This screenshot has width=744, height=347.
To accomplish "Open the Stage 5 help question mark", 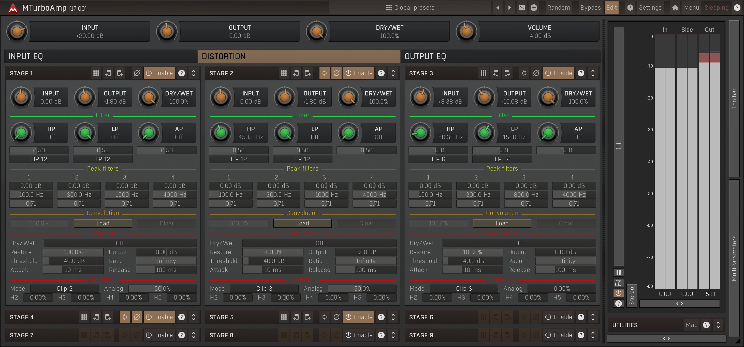I will click(381, 317).
